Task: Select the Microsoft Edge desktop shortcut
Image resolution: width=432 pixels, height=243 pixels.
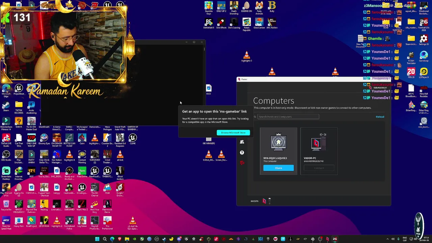Action: (6, 91)
